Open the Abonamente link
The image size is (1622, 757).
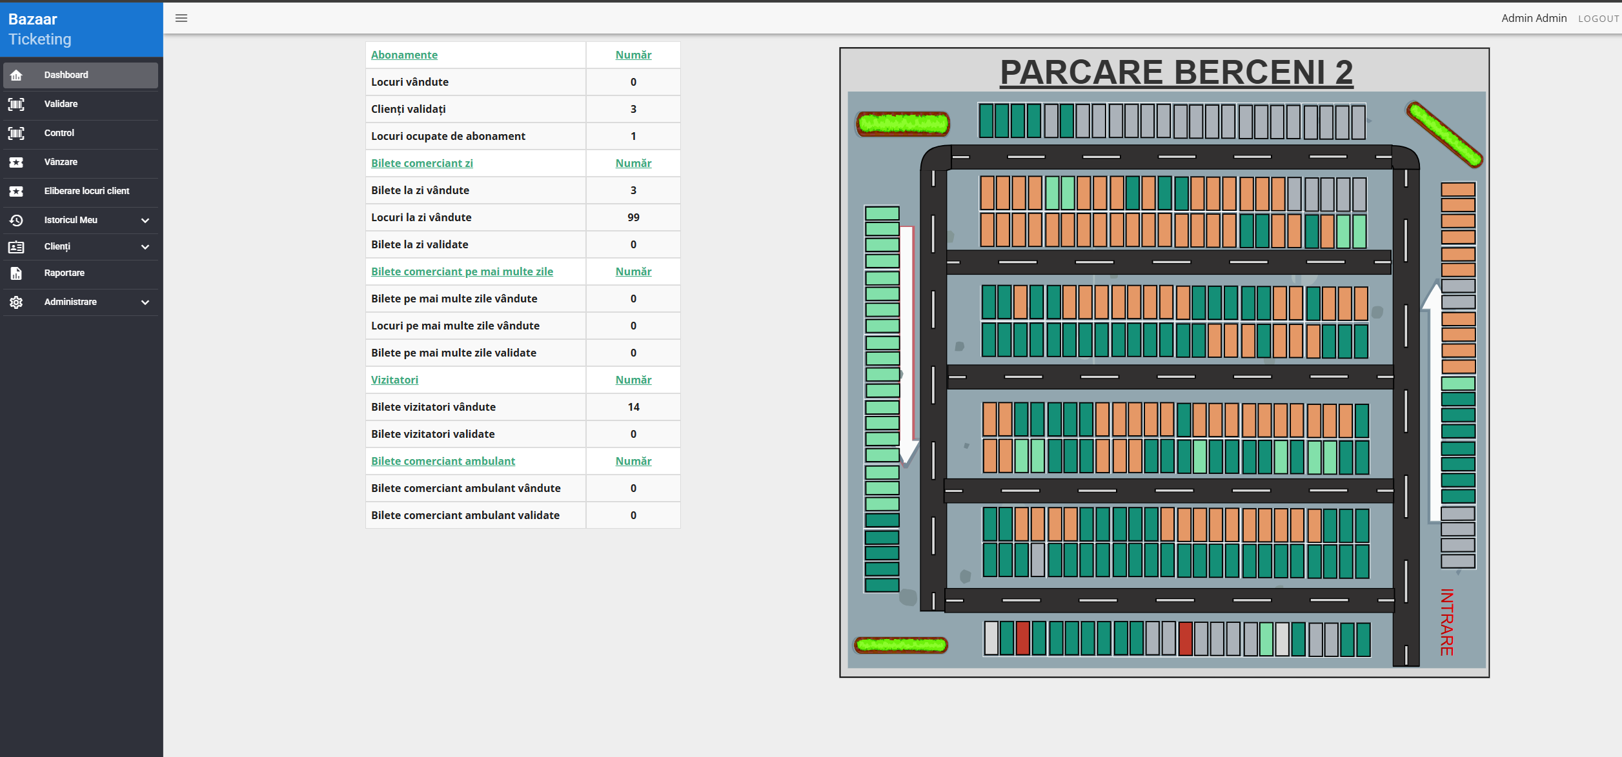pyautogui.click(x=404, y=55)
